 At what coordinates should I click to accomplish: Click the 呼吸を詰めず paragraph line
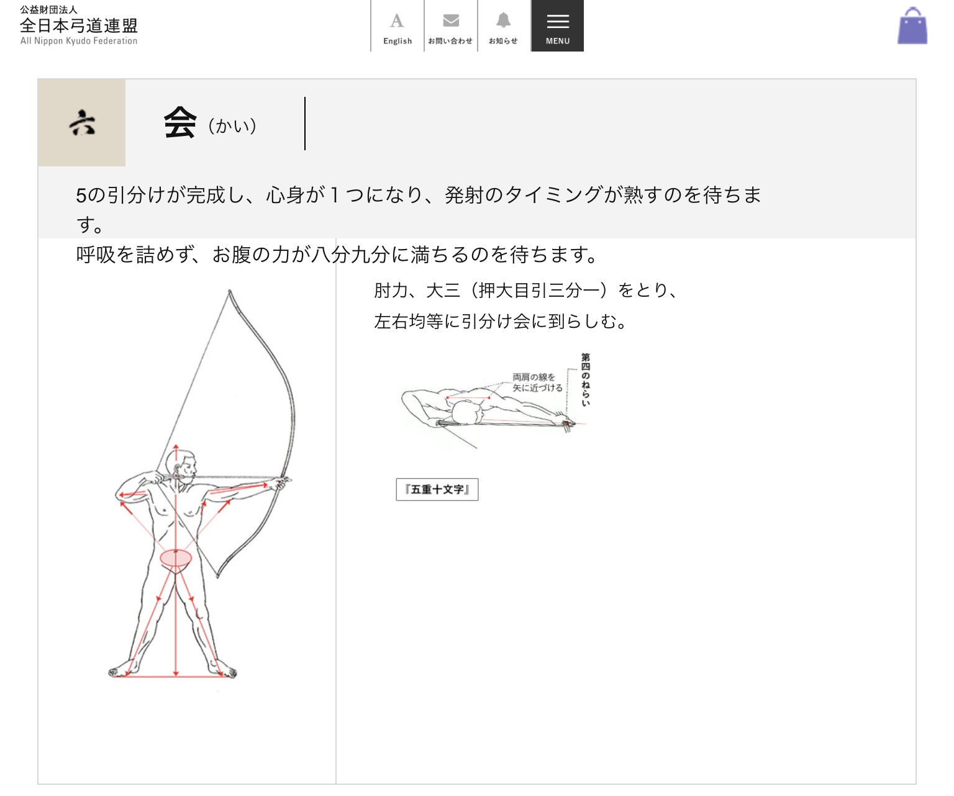[x=337, y=255]
